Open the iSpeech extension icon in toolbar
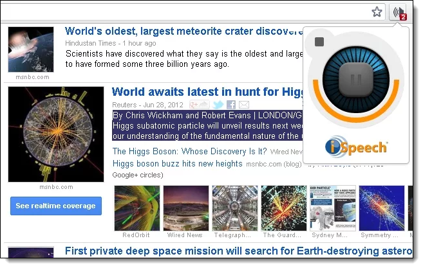423x268 pixels. pos(399,12)
